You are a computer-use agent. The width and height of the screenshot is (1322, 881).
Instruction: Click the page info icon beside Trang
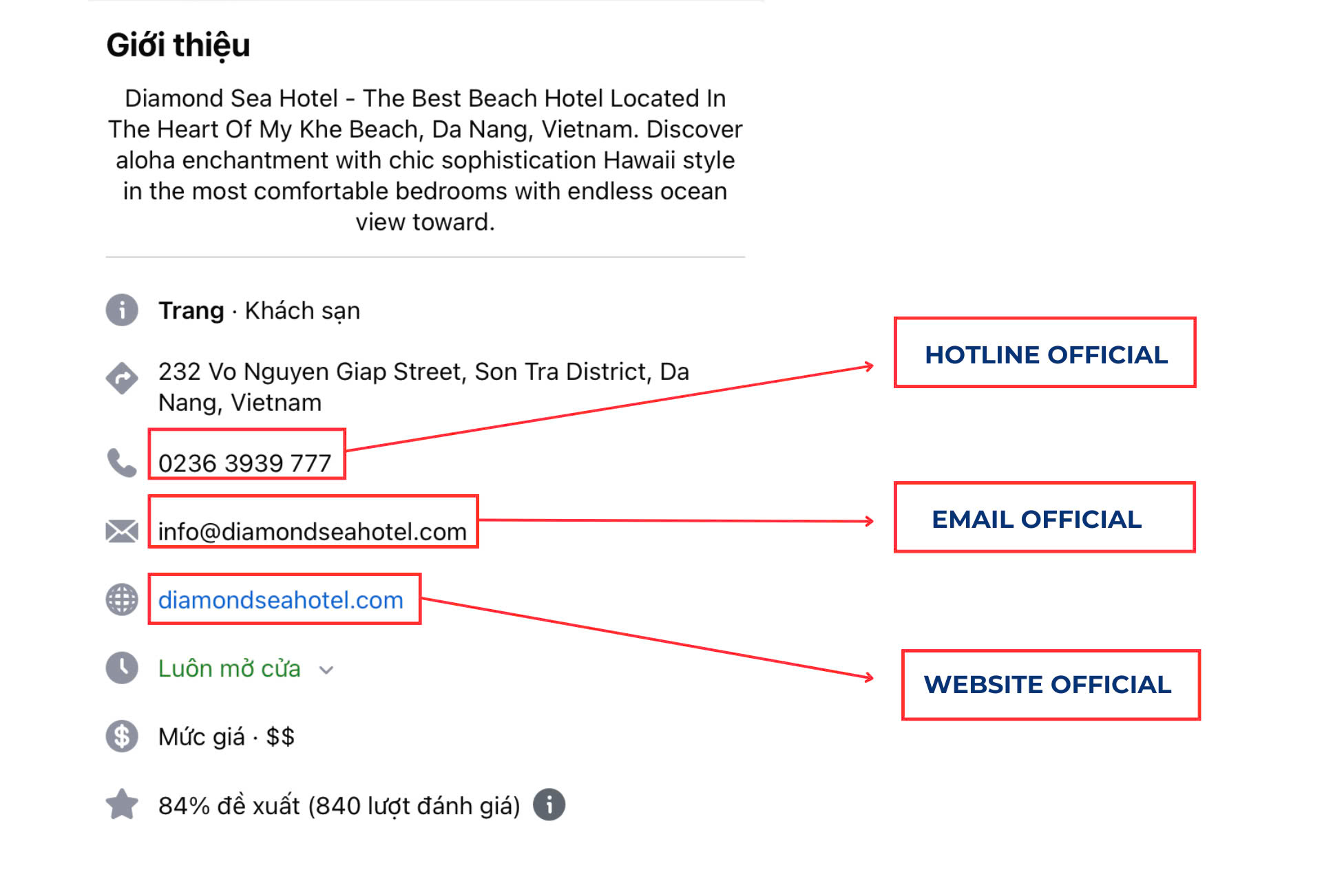click(122, 310)
